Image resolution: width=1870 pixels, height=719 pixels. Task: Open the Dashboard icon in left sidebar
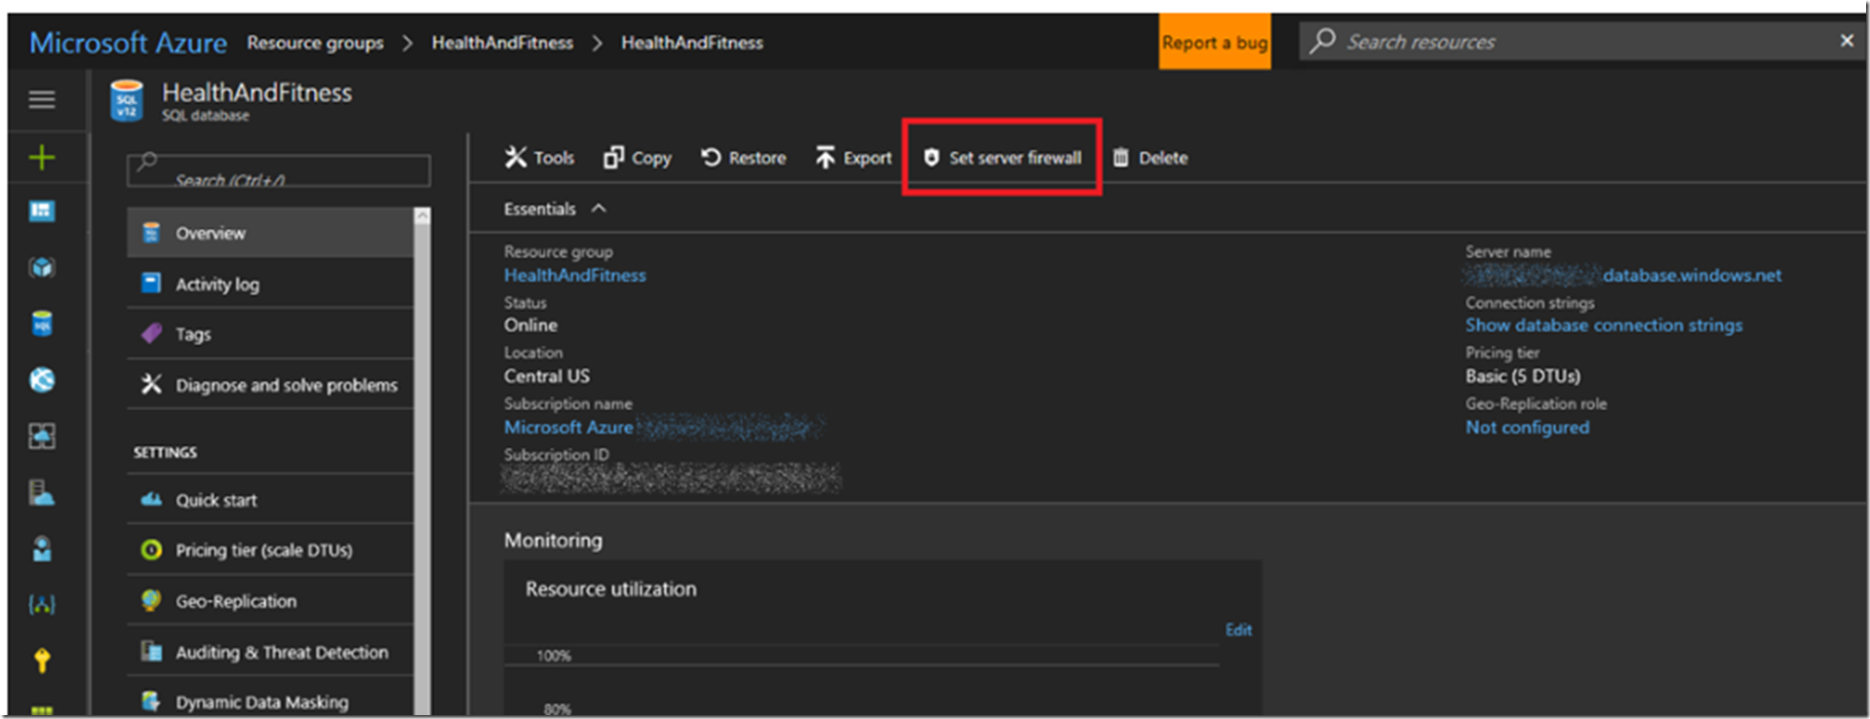pos(42,211)
